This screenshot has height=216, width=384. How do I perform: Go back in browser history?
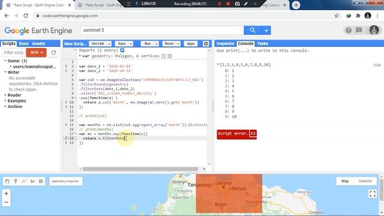click(x=7, y=16)
